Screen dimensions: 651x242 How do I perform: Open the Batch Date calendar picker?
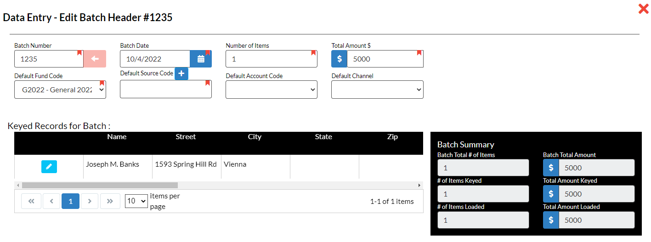201,59
